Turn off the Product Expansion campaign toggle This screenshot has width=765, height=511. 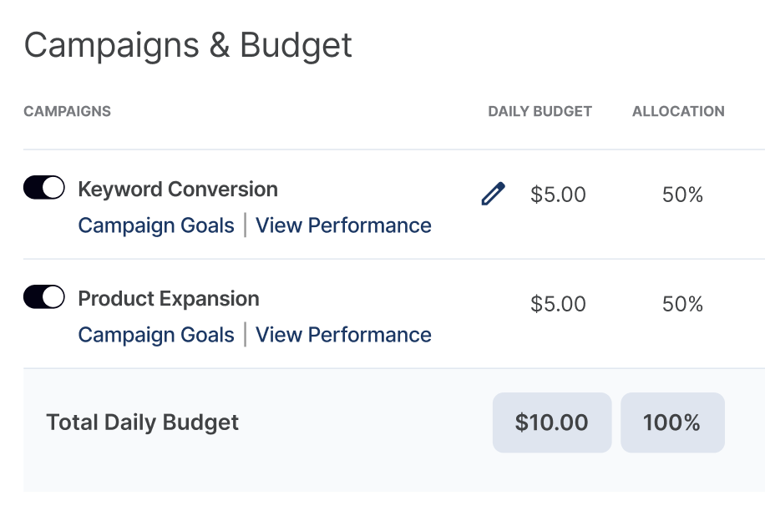(x=43, y=297)
